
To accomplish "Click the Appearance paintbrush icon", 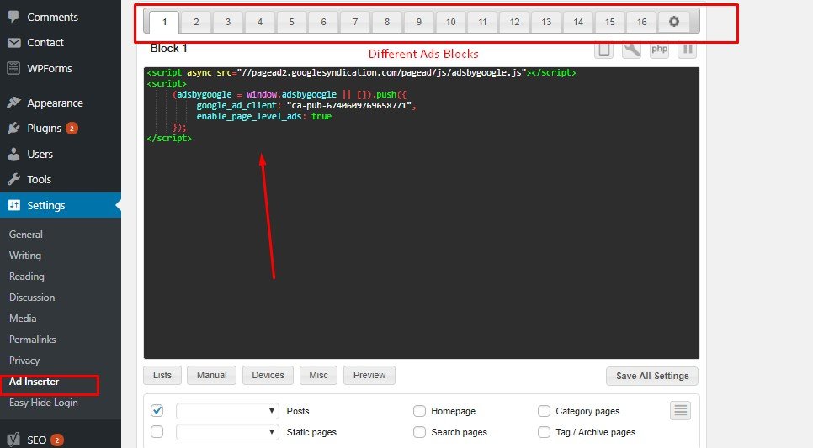I will point(13,103).
